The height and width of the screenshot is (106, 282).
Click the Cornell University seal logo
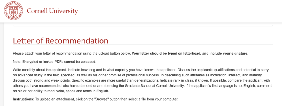(x=13, y=11)
